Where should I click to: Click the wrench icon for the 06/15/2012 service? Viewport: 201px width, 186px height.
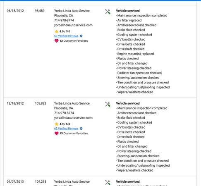tap(108, 12)
